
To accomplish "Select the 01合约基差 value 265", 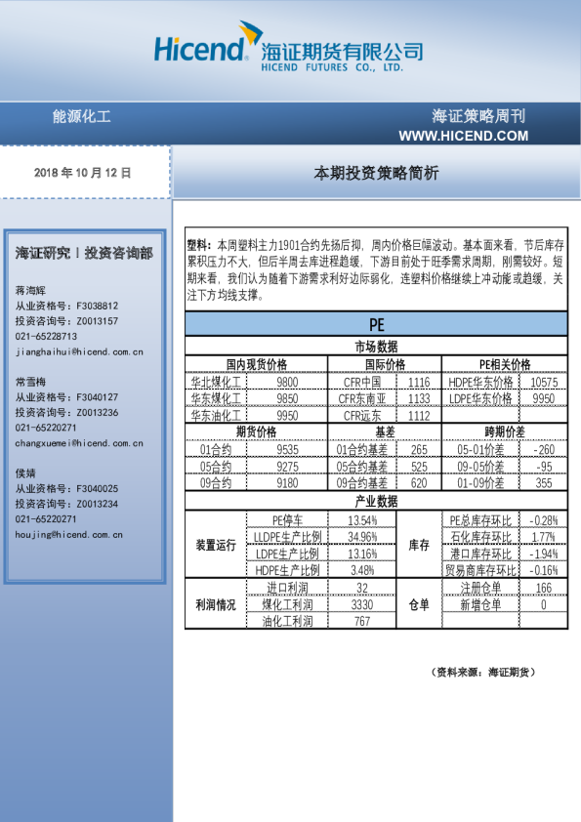I will pos(419,449).
